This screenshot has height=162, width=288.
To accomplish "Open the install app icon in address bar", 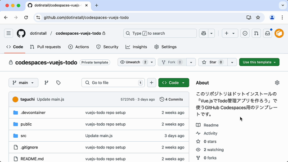I will pyautogui.click(x=249, y=18).
